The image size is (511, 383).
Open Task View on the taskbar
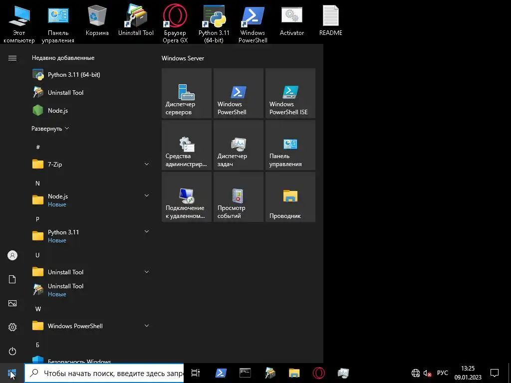tap(196, 373)
